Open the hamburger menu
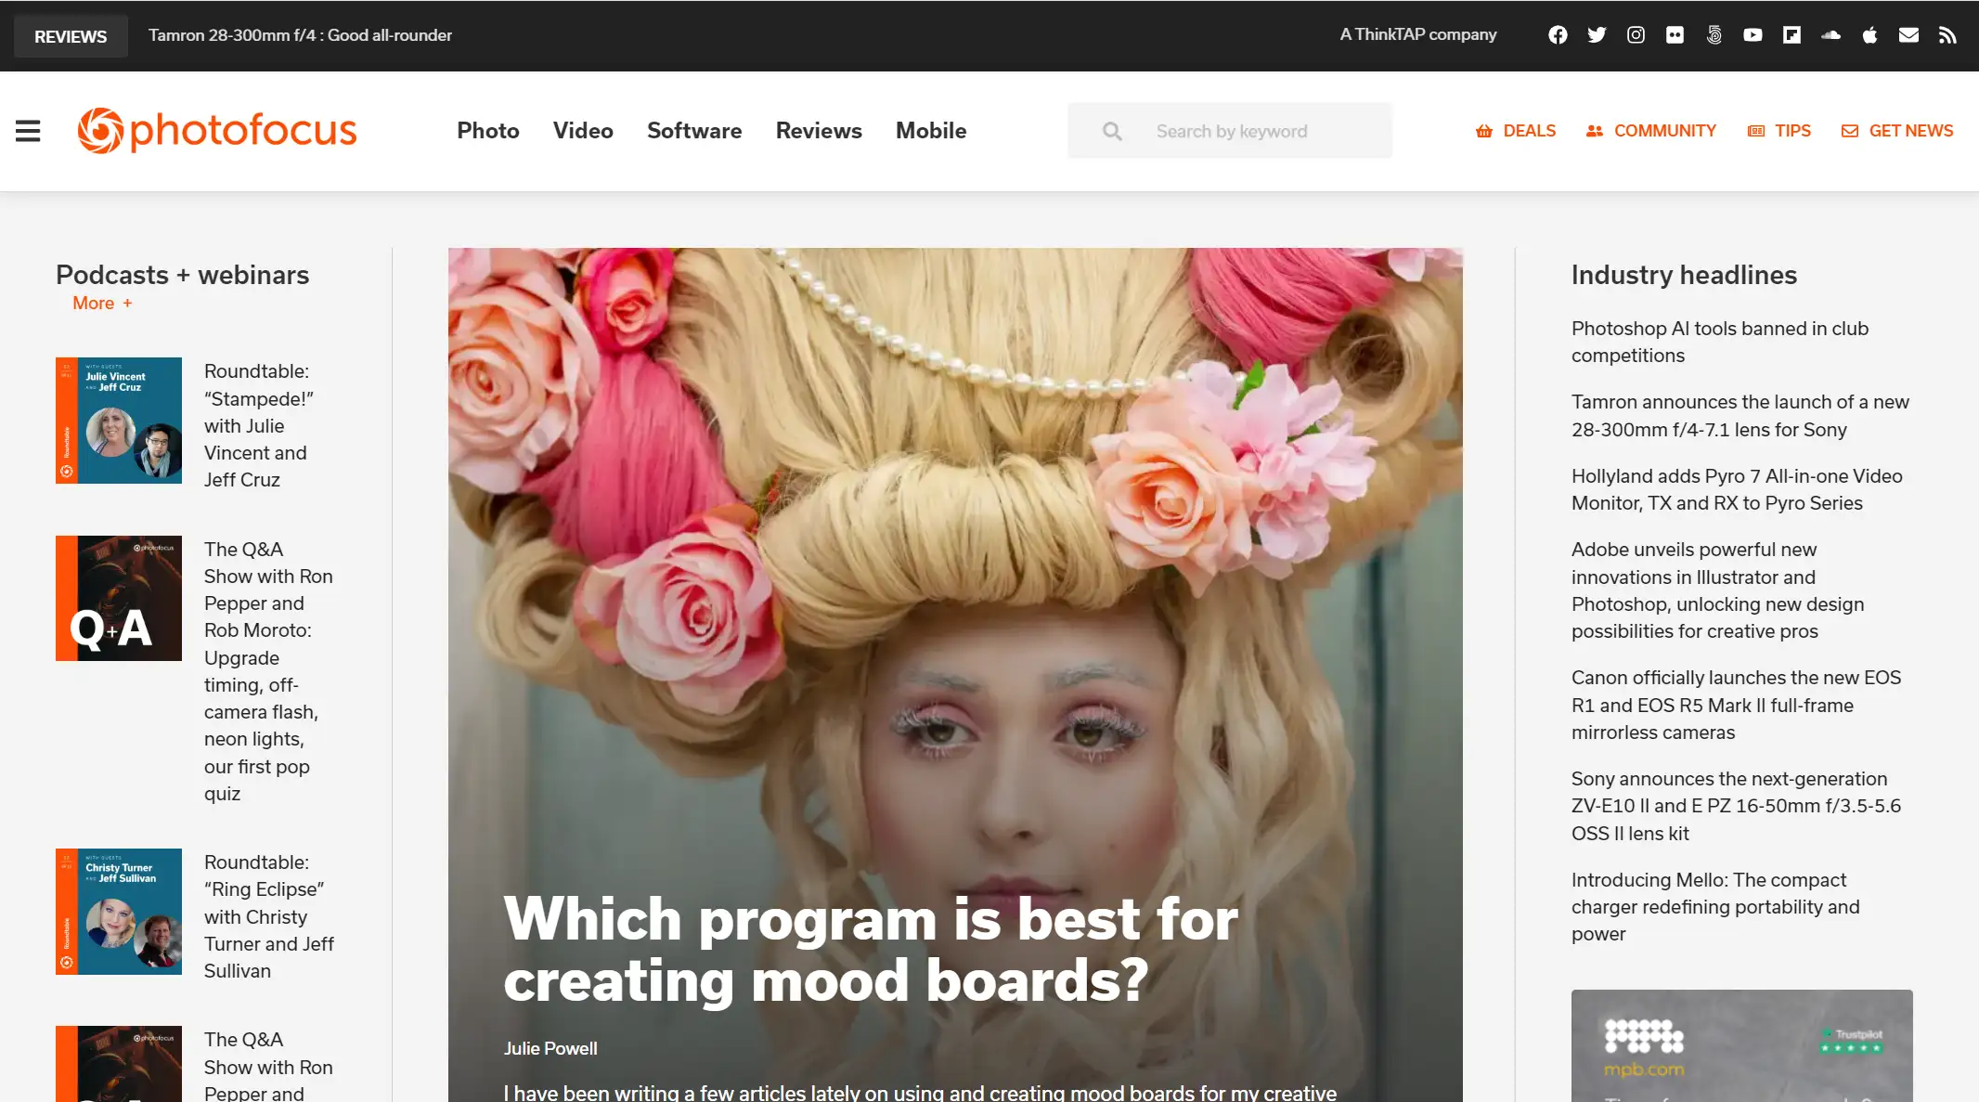The height and width of the screenshot is (1102, 1979). [x=28, y=131]
